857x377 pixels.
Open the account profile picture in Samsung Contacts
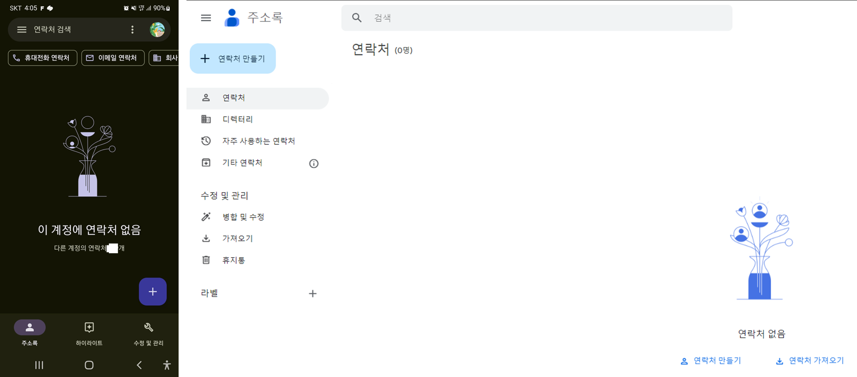[x=158, y=29]
